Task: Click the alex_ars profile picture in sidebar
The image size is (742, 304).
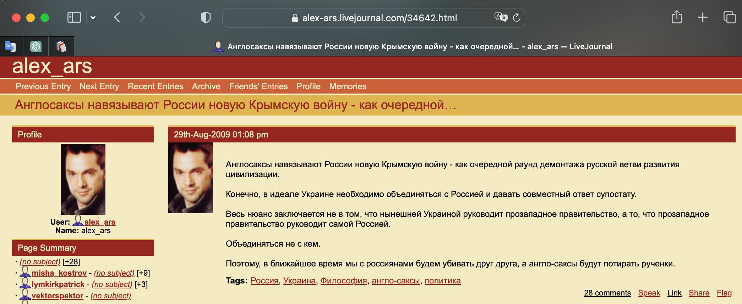Action: coord(83,179)
